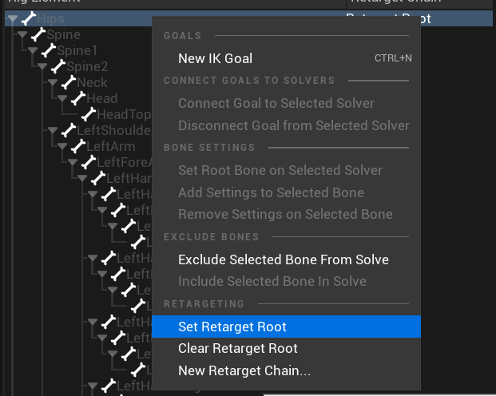Click the LeftShoulder bone icon
Screen dimensions: 496x396
(69, 130)
